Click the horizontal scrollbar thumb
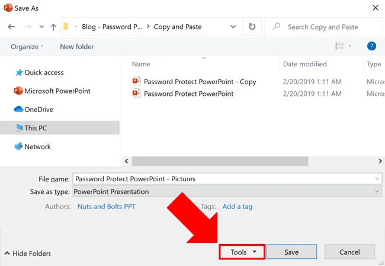385x266 pixels. pyautogui.click(x=220, y=161)
